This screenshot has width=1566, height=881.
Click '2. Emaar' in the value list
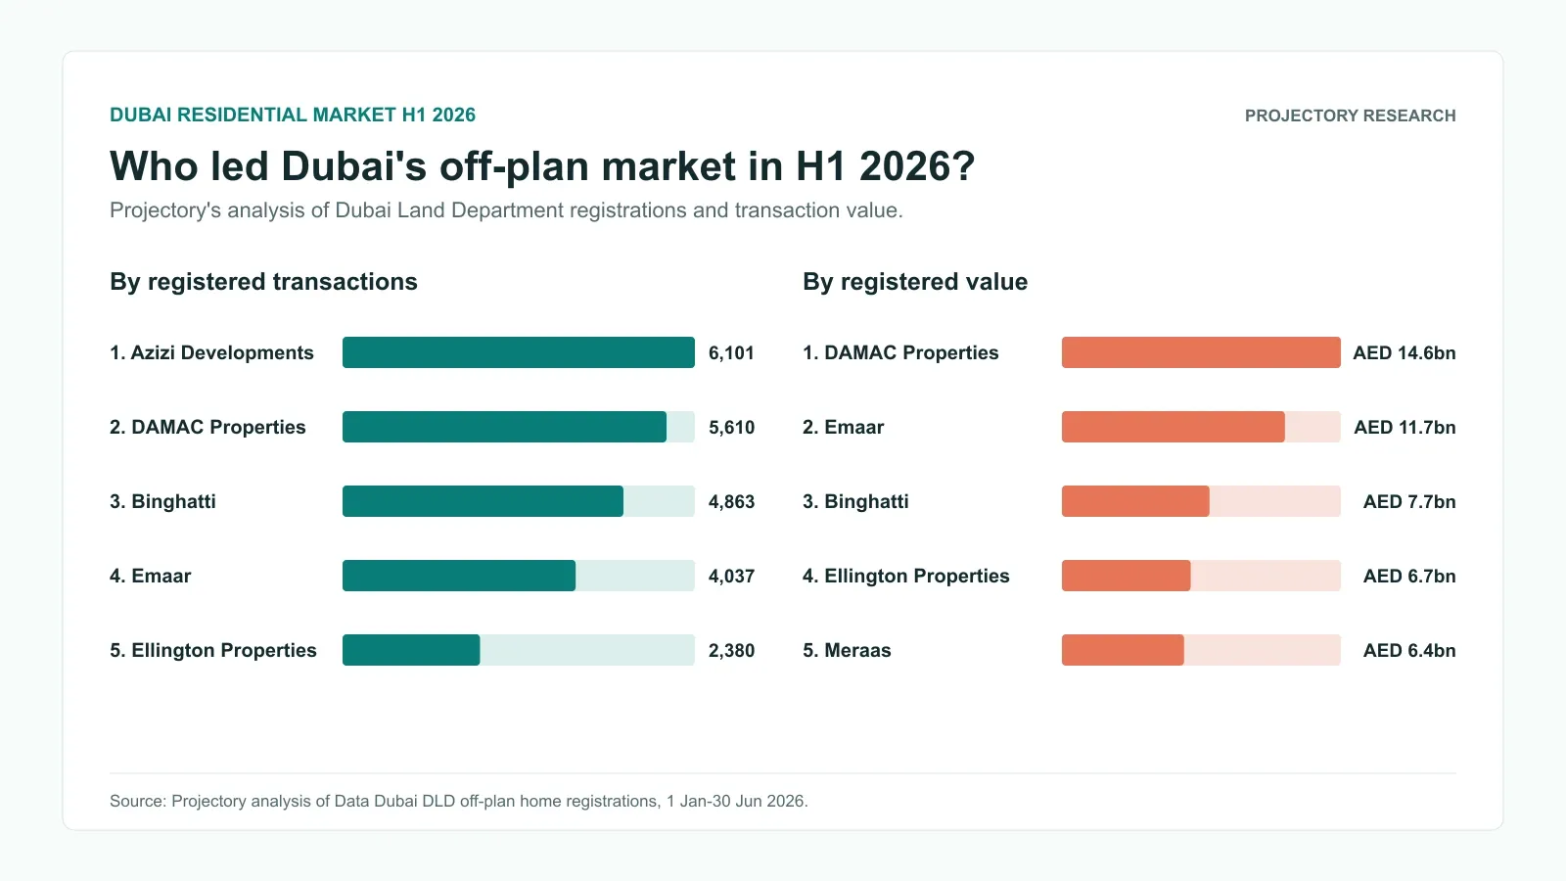(843, 427)
